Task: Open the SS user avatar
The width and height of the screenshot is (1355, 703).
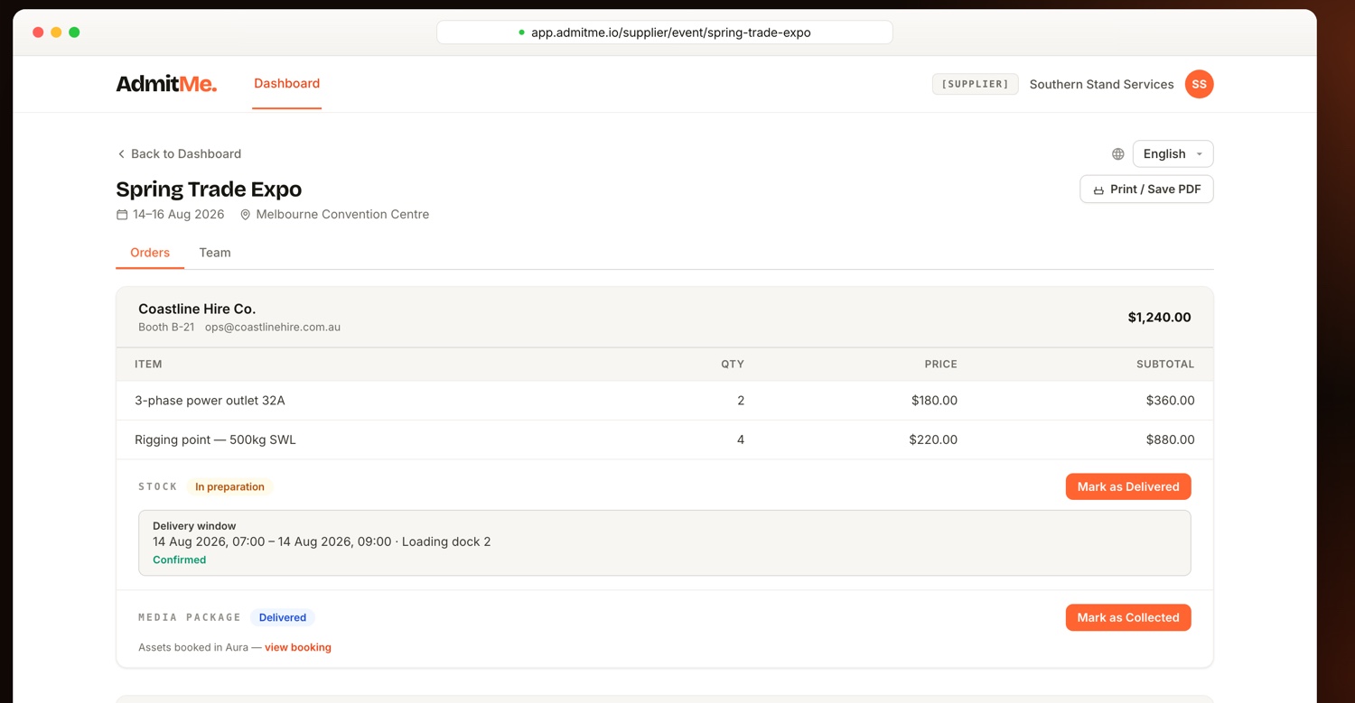Action: tap(1199, 84)
